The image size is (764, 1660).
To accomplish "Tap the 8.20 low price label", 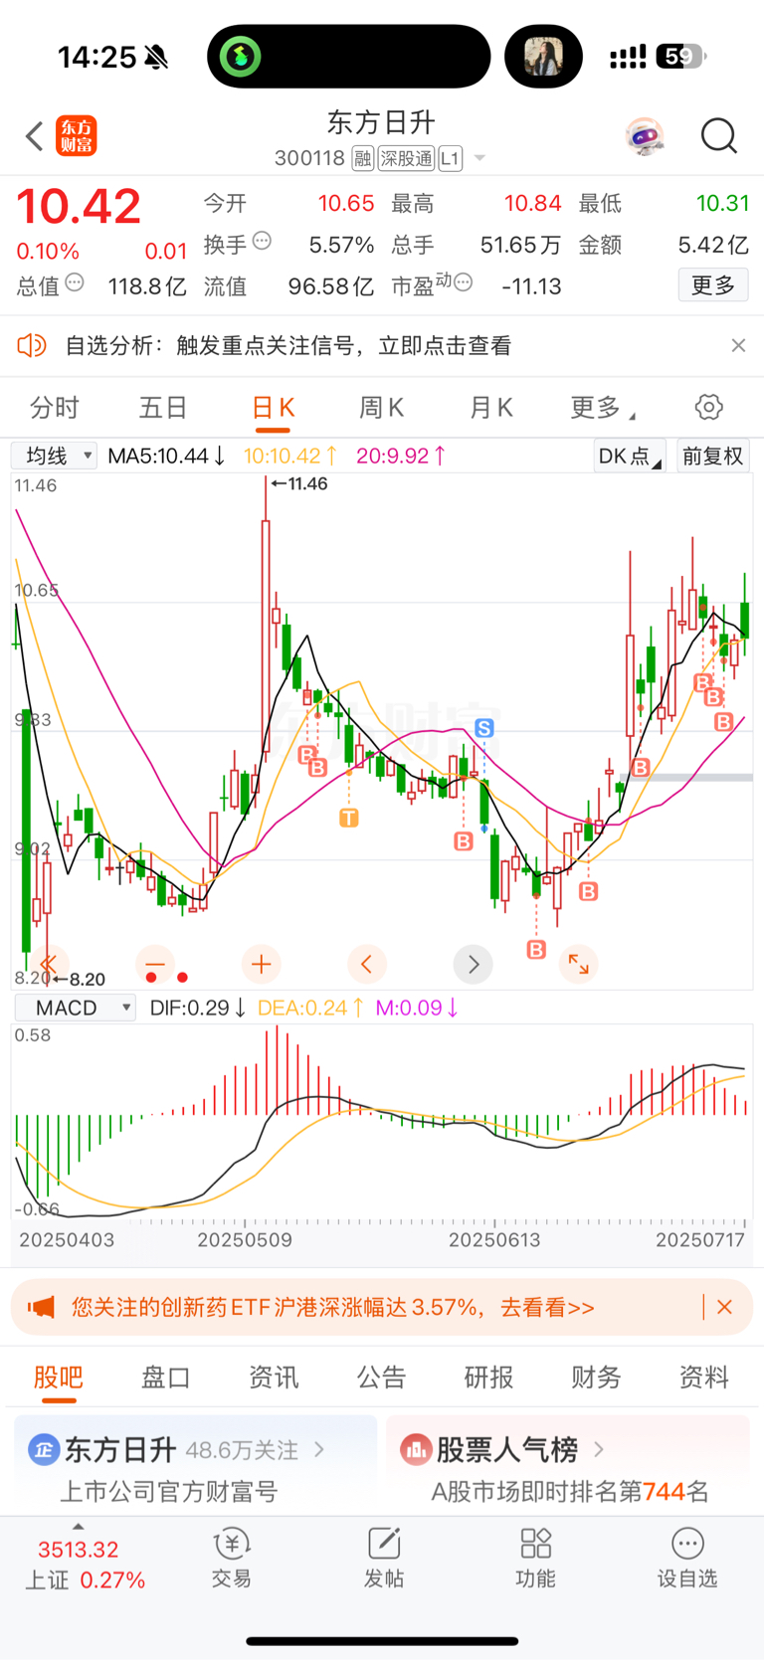I will point(79,979).
